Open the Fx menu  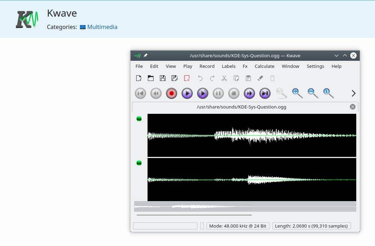click(245, 66)
